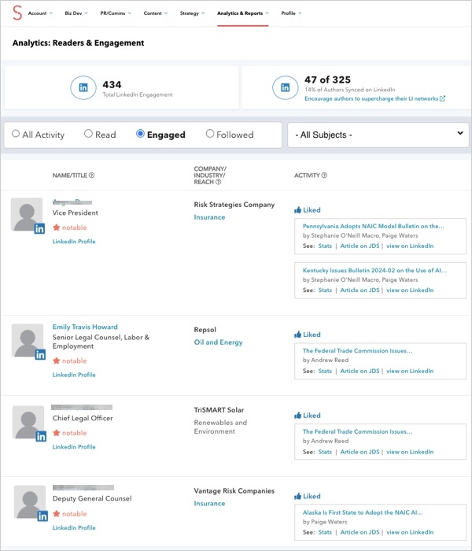Select the Read radio button
This screenshot has width=472, height=551.
tap(88, 135)
